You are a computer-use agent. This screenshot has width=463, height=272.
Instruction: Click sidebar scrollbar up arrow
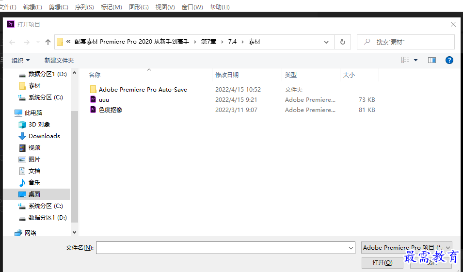tap(74, 73)
